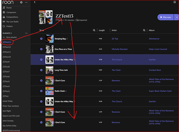179x132 pixels.
Task: Select the test flight playlist
Action: coord(7,111)
